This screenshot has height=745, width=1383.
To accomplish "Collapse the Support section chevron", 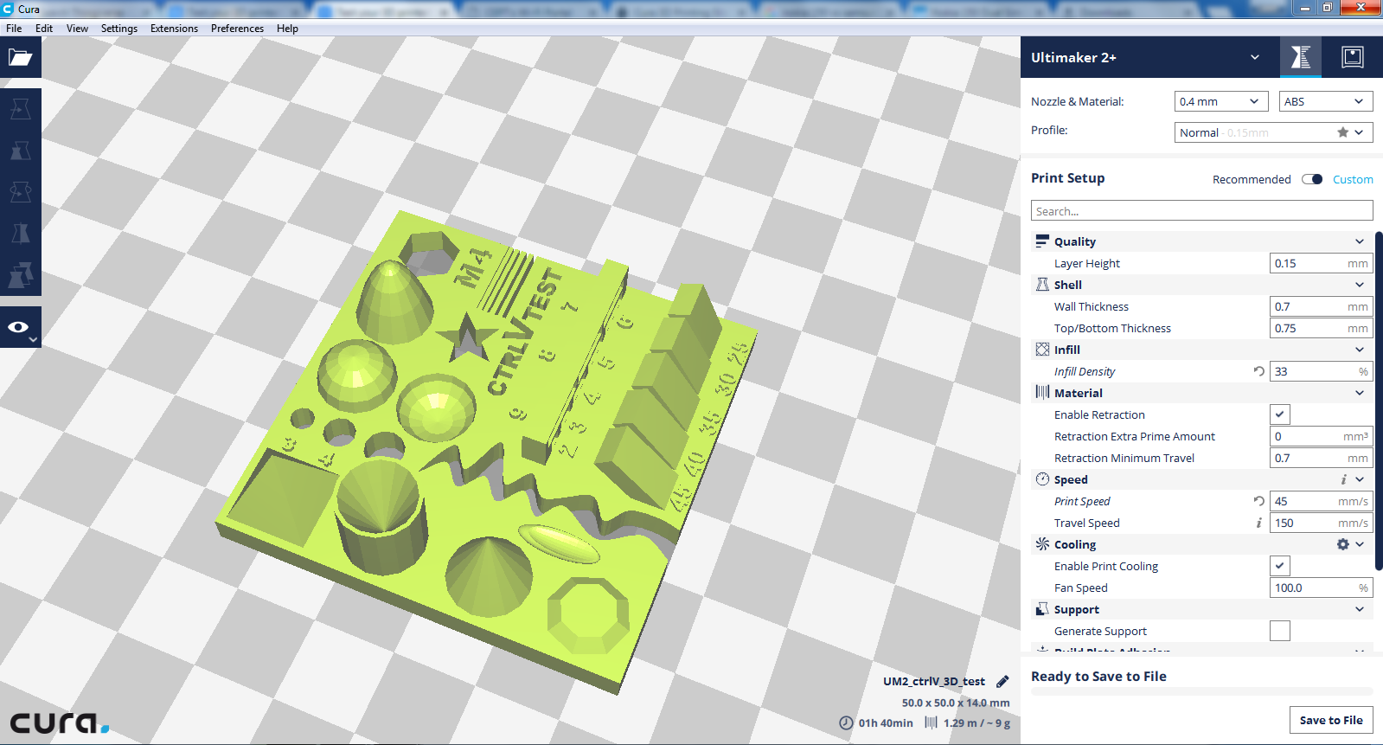I will coord(1360,609).
